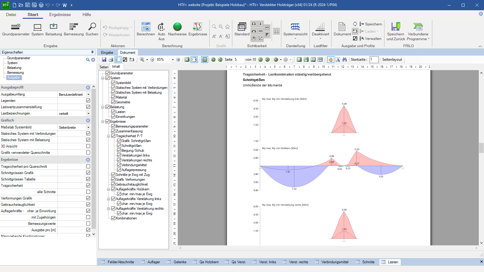Click the Seitenlayout button
Viewport: 484px width, 272px height.
coord(392,60)
